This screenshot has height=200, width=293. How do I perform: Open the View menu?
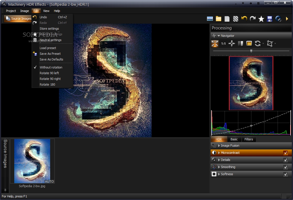[46, 11]
